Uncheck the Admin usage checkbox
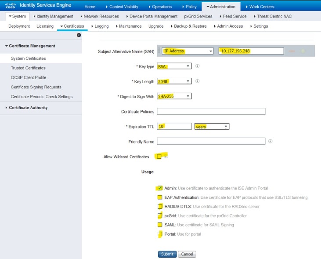 point(160,188)
